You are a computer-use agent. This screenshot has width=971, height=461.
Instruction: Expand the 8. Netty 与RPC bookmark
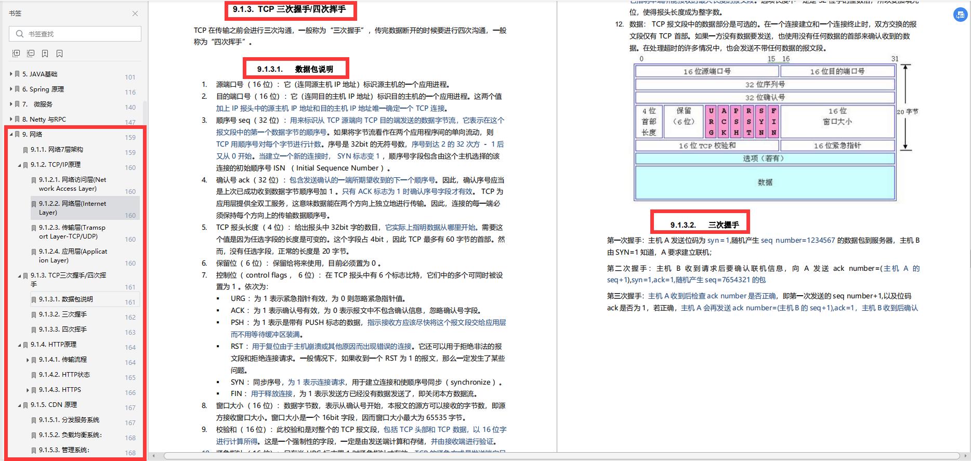(x=11, y=119)
